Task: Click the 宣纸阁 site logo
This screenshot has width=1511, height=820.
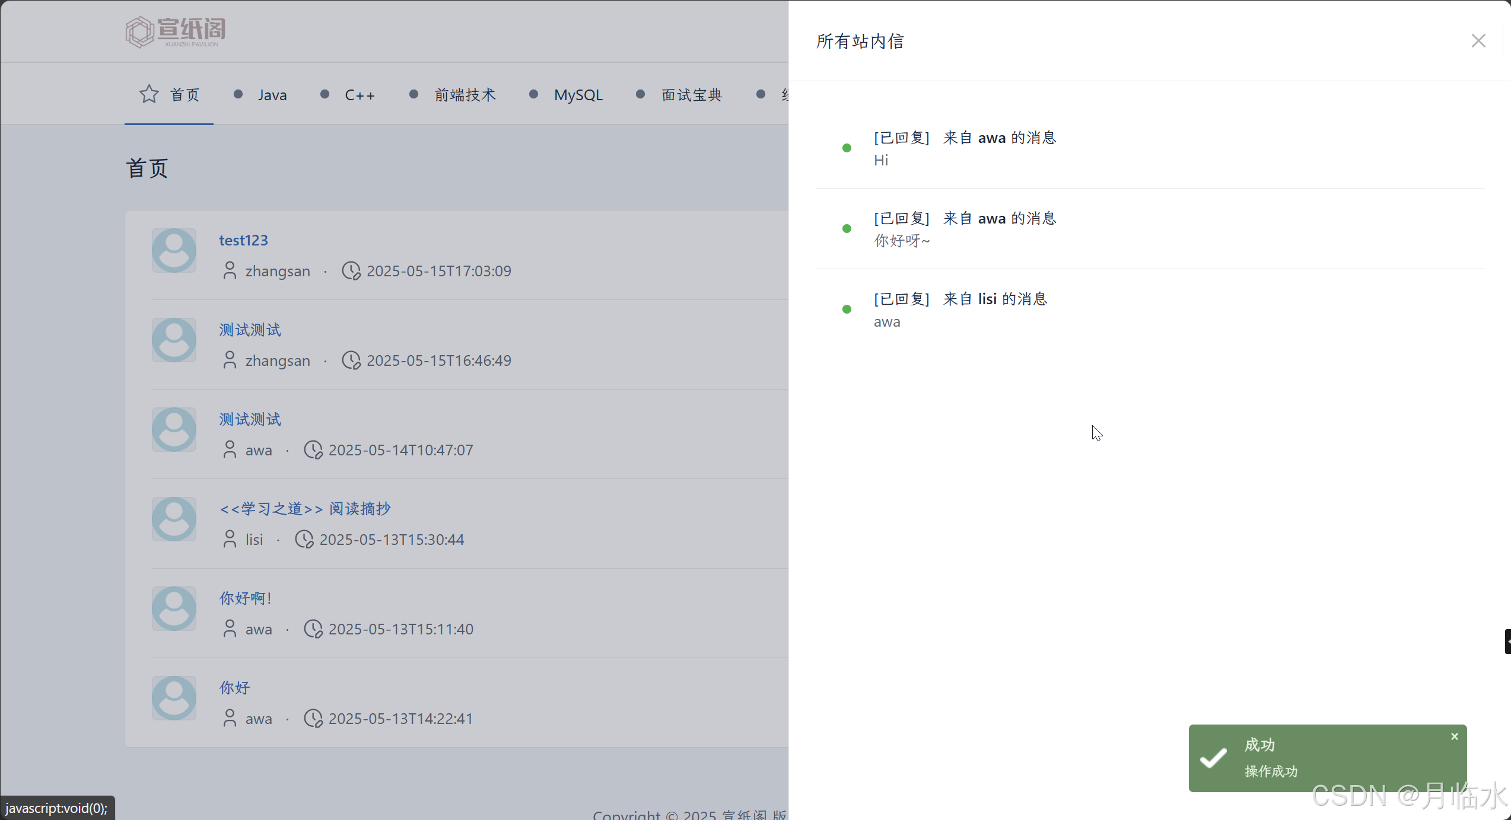Action: point(176,31)
